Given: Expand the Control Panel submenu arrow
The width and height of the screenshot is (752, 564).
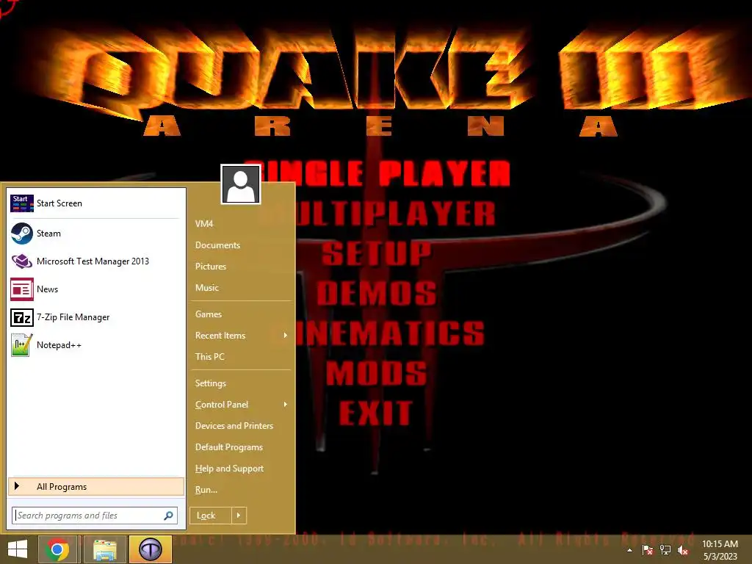Looking at the screenshot, I should (x=285, y=405).
